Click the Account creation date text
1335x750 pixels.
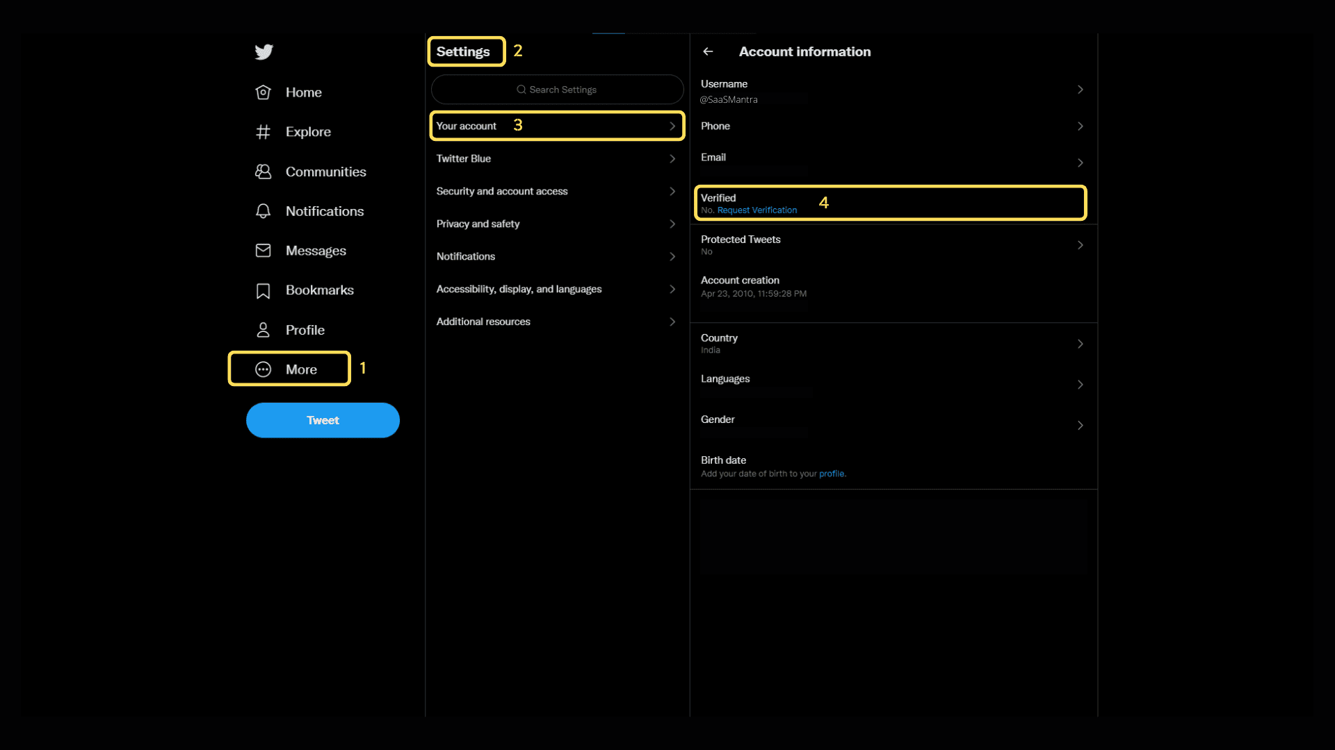754,294
